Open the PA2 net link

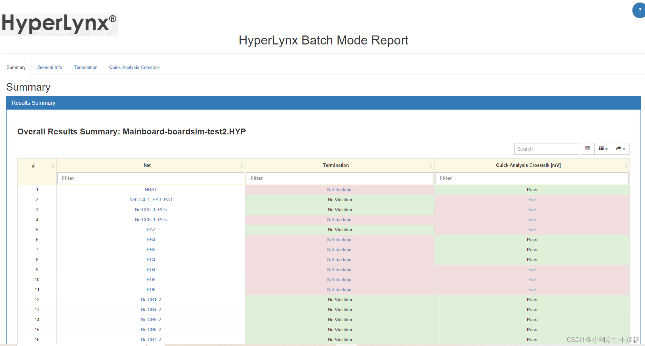click(151, 230)
